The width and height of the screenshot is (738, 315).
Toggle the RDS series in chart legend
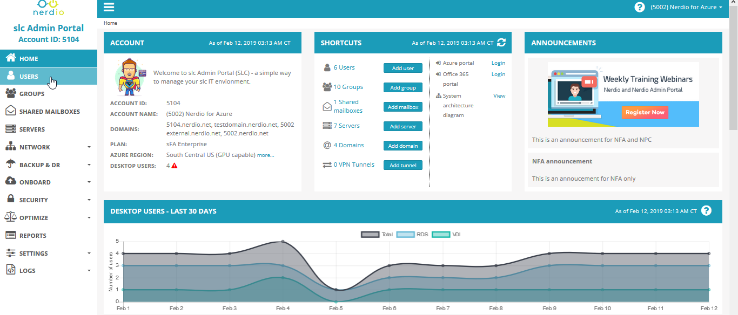point(412,235)
